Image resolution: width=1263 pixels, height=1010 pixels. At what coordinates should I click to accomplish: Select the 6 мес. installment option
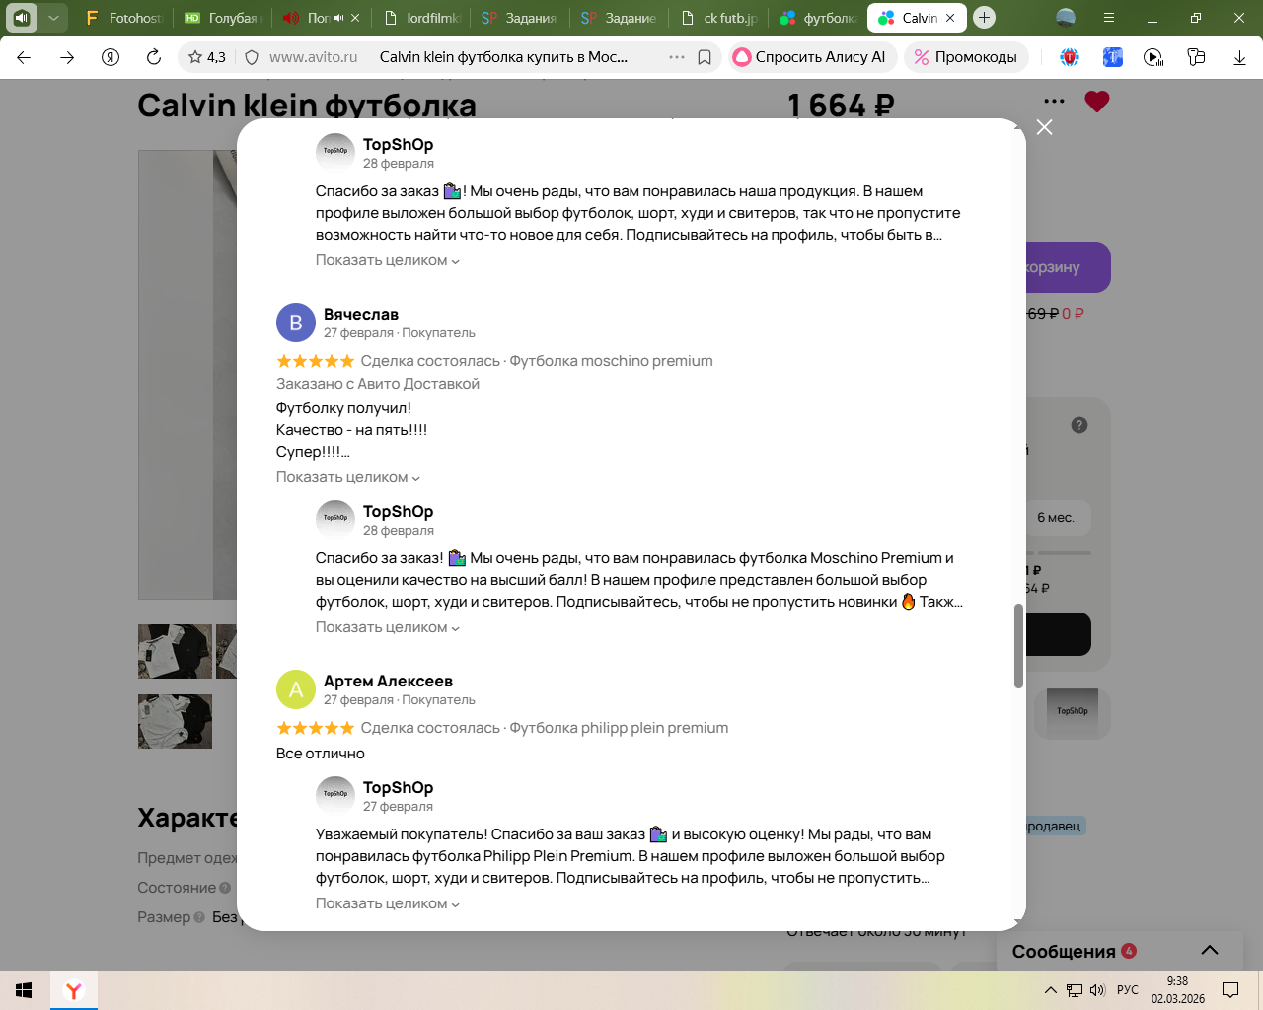point(1056,518)
